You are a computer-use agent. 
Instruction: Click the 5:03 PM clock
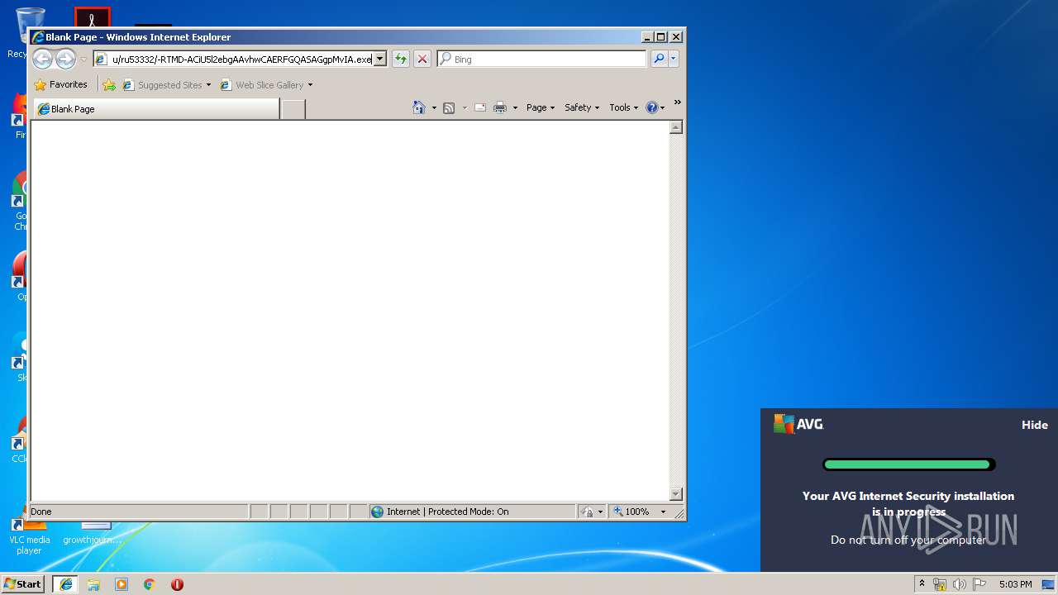click(x=1015, y=584)
